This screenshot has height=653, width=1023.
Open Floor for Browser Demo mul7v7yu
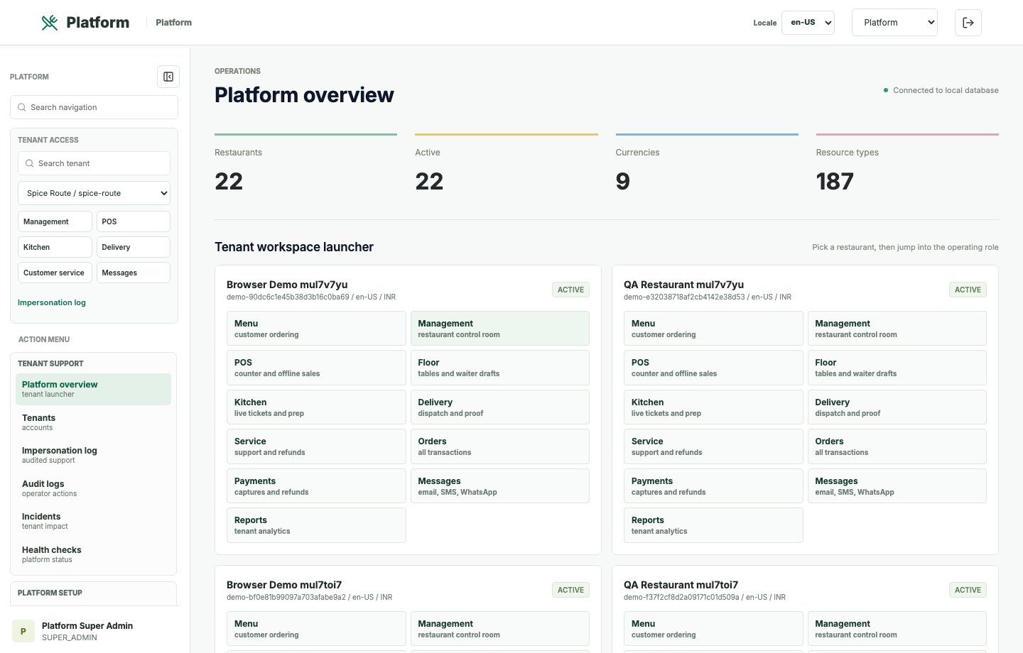tap(500, 368)
